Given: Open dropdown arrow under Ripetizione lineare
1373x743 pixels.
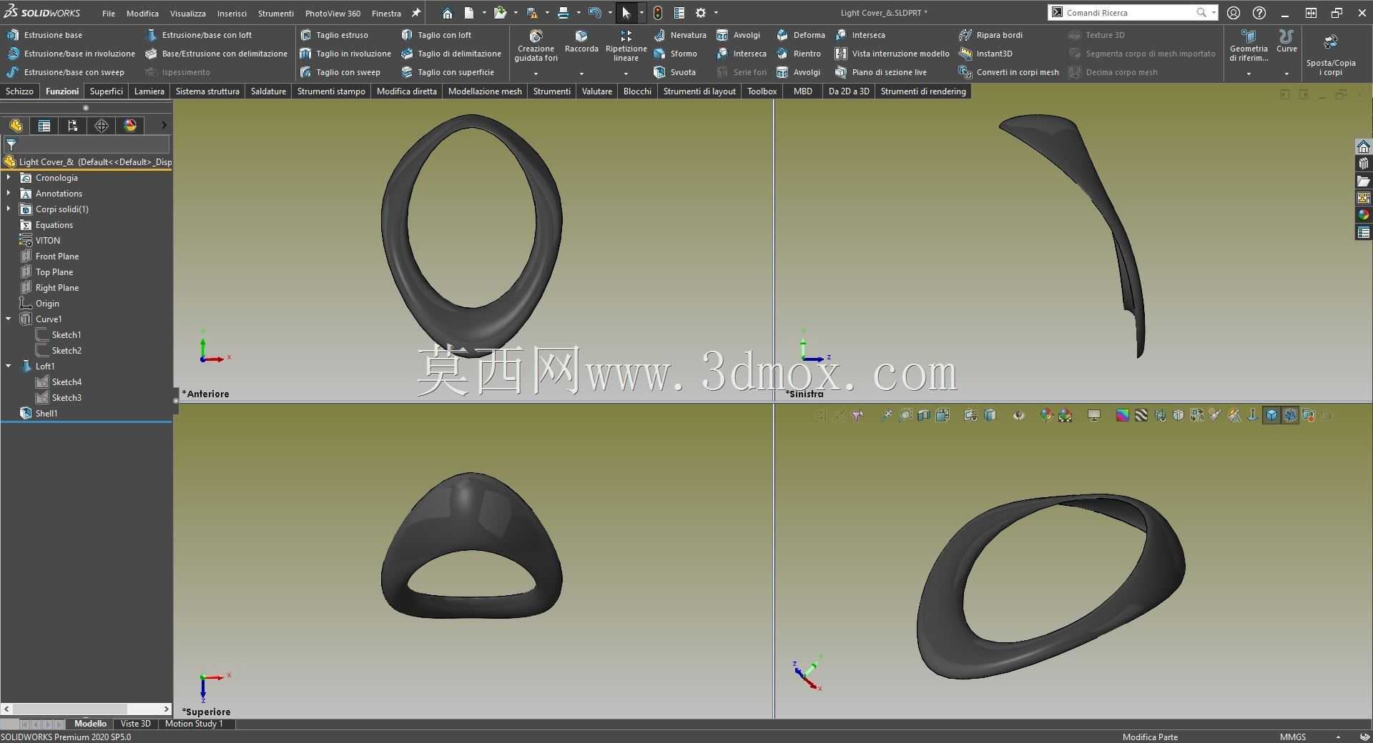Looking at the screenshot, I should click(x=626, y=73).
